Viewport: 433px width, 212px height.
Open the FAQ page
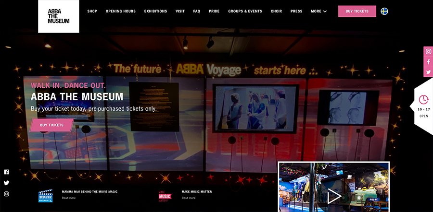pyautogui.click(x=197, y=12)
